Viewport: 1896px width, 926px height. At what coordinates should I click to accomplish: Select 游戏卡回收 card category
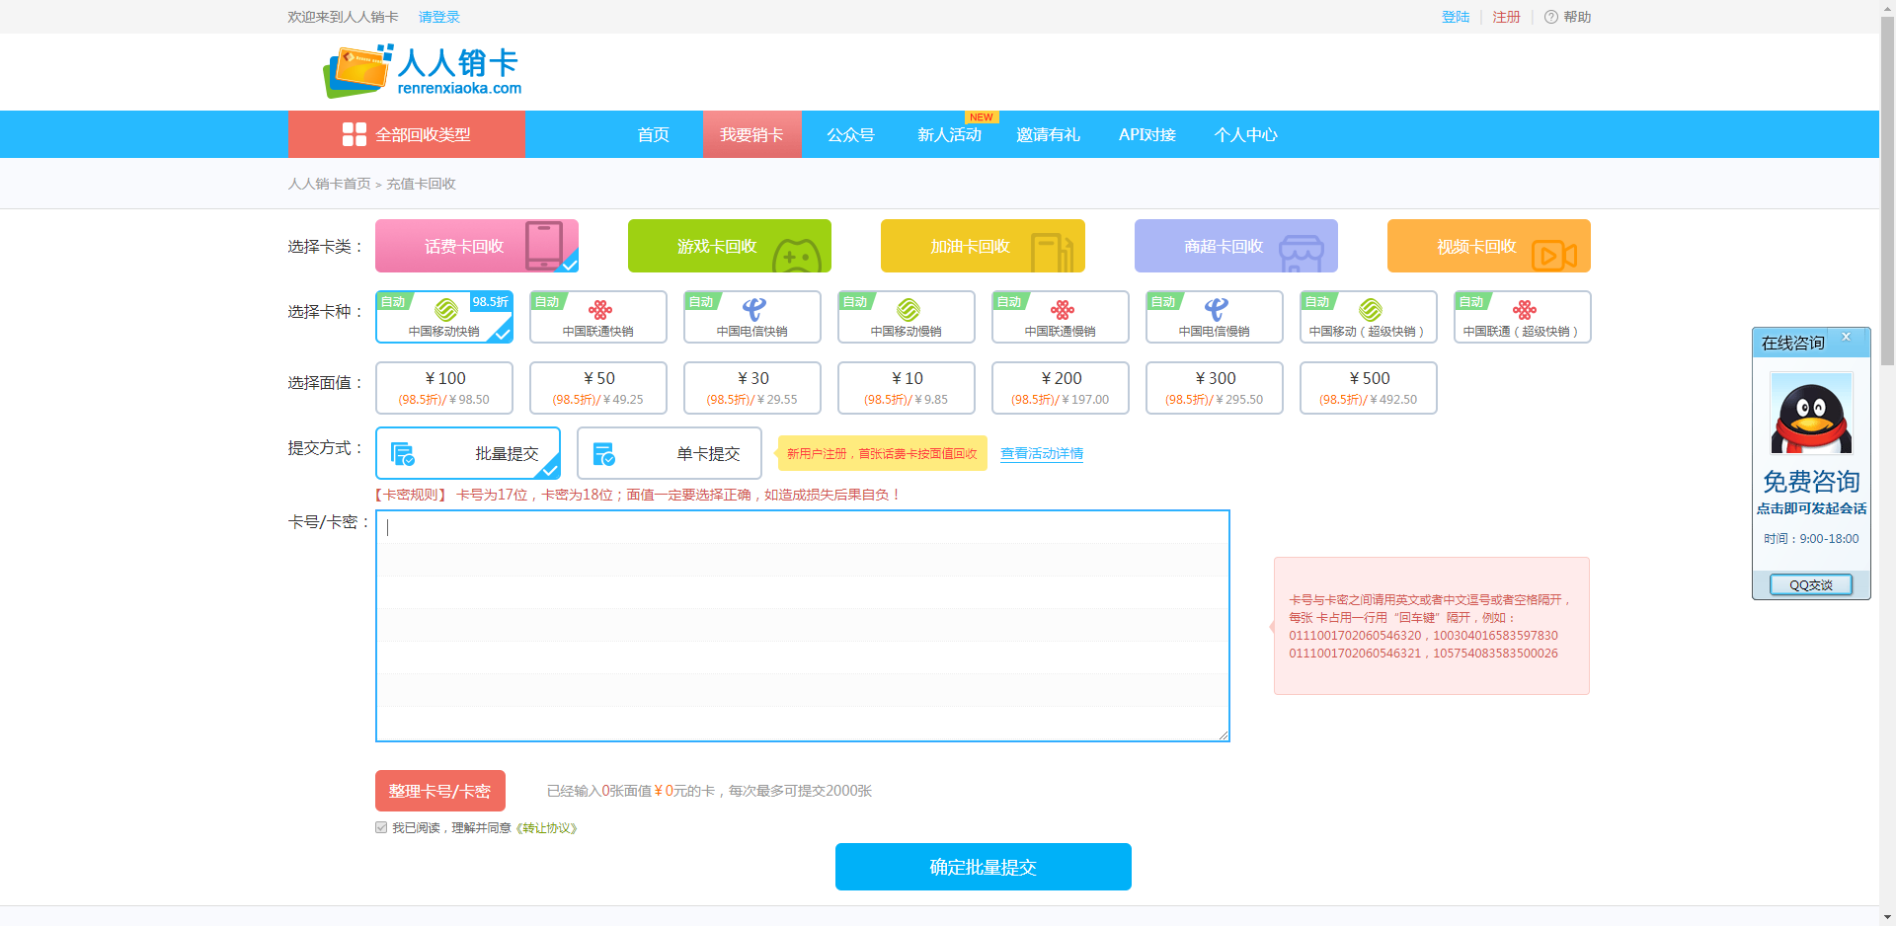click(x=730, y=246)
